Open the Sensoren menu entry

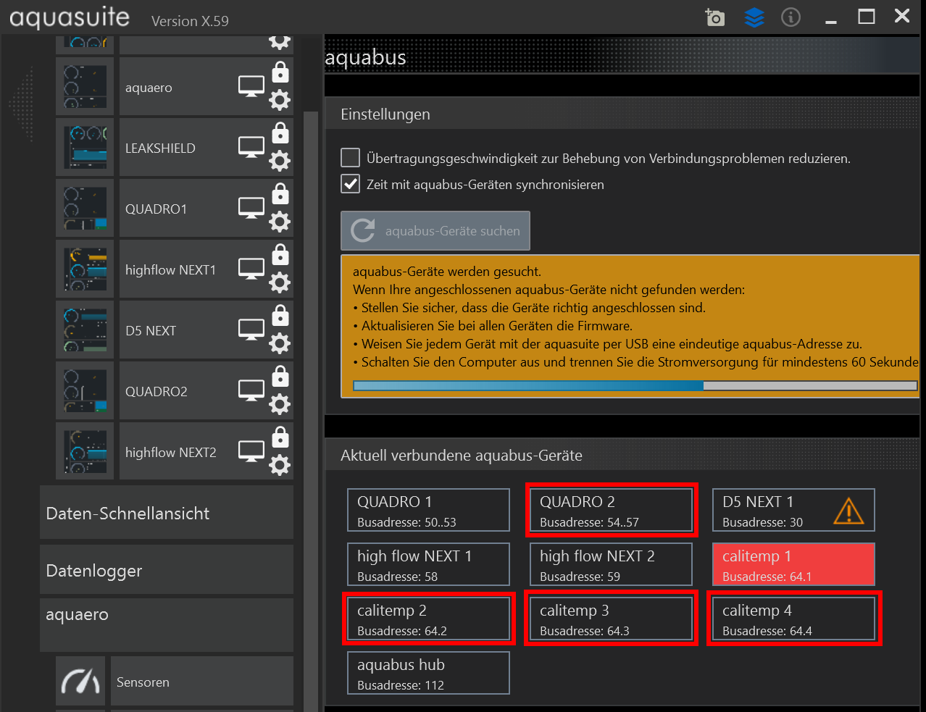(201, 682)
